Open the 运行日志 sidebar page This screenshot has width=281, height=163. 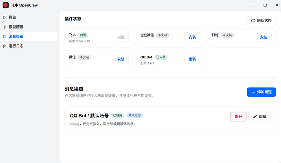29,46
